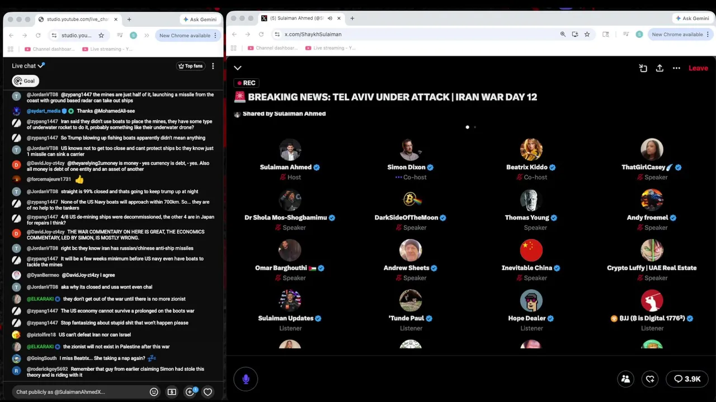Viewport: 716px width, 402px height.
Task: Open the Space more options menu
Action: [x=676, y=68]
